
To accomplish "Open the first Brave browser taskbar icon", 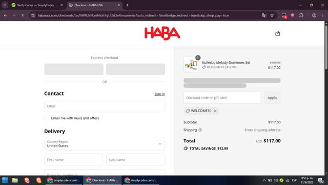I will tap(27, 180).
